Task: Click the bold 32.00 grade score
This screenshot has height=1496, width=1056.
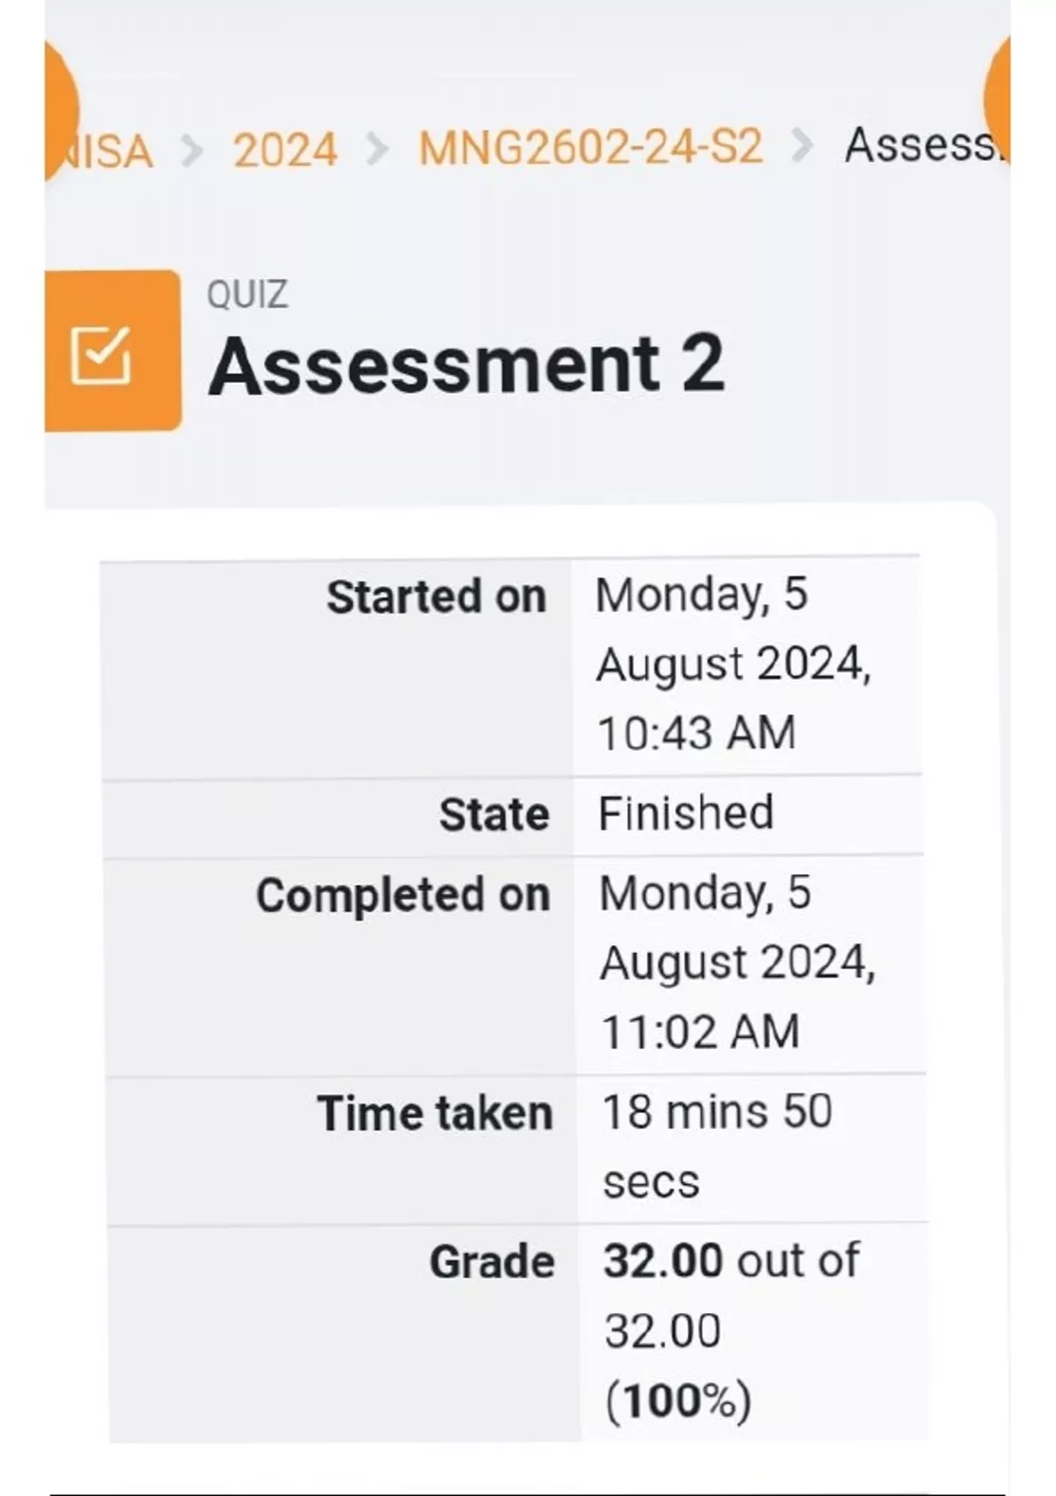Action: pos(663,1260)
